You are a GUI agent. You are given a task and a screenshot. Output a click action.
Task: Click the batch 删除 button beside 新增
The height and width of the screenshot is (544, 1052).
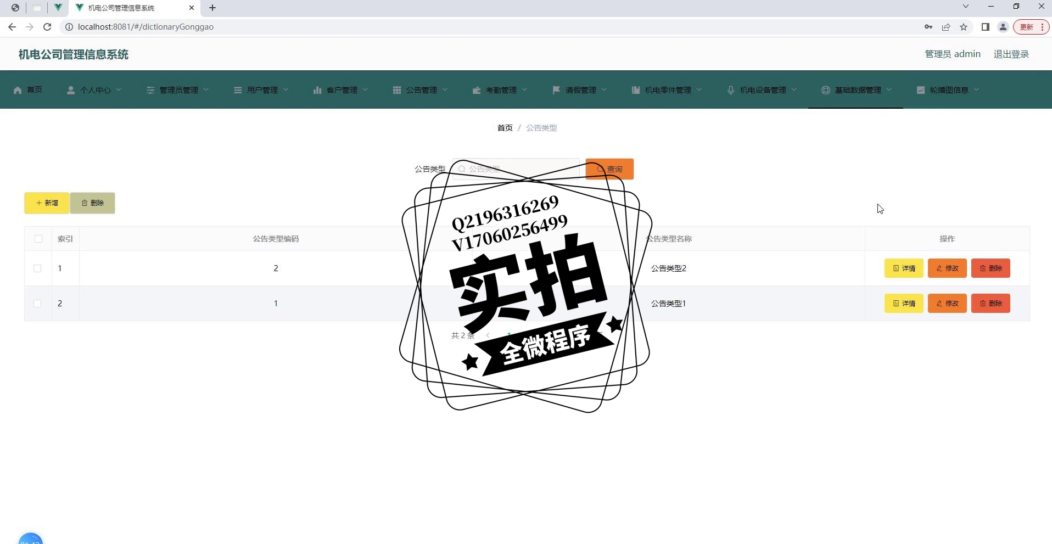pos(92,203)
